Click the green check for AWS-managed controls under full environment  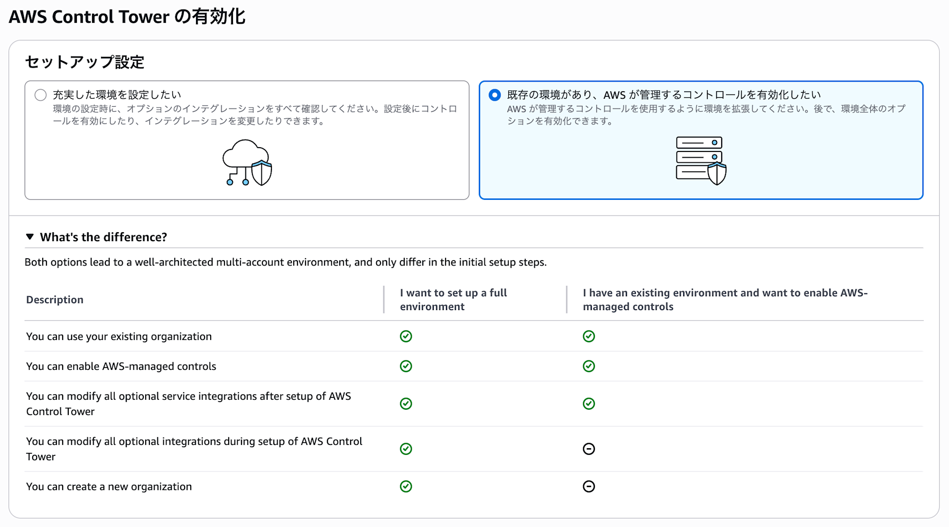407,366
